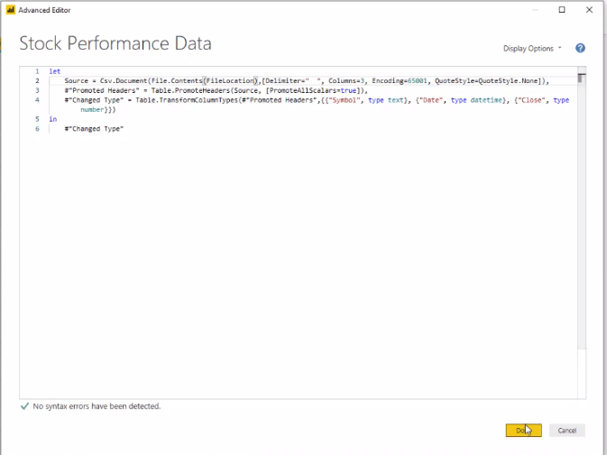Click the green syntax check mark icon

pos(24,406)
